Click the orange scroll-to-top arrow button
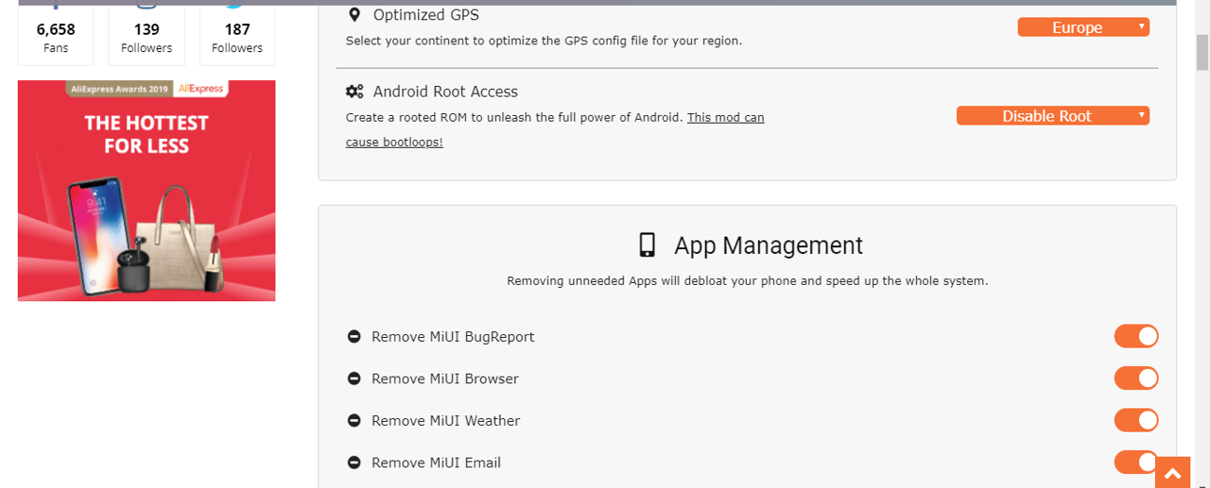The image size is (1210, 488). (x=1172, y=472)
